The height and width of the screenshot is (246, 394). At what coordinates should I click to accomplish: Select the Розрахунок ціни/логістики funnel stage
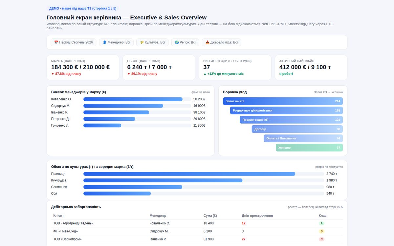tap(286, 111)
